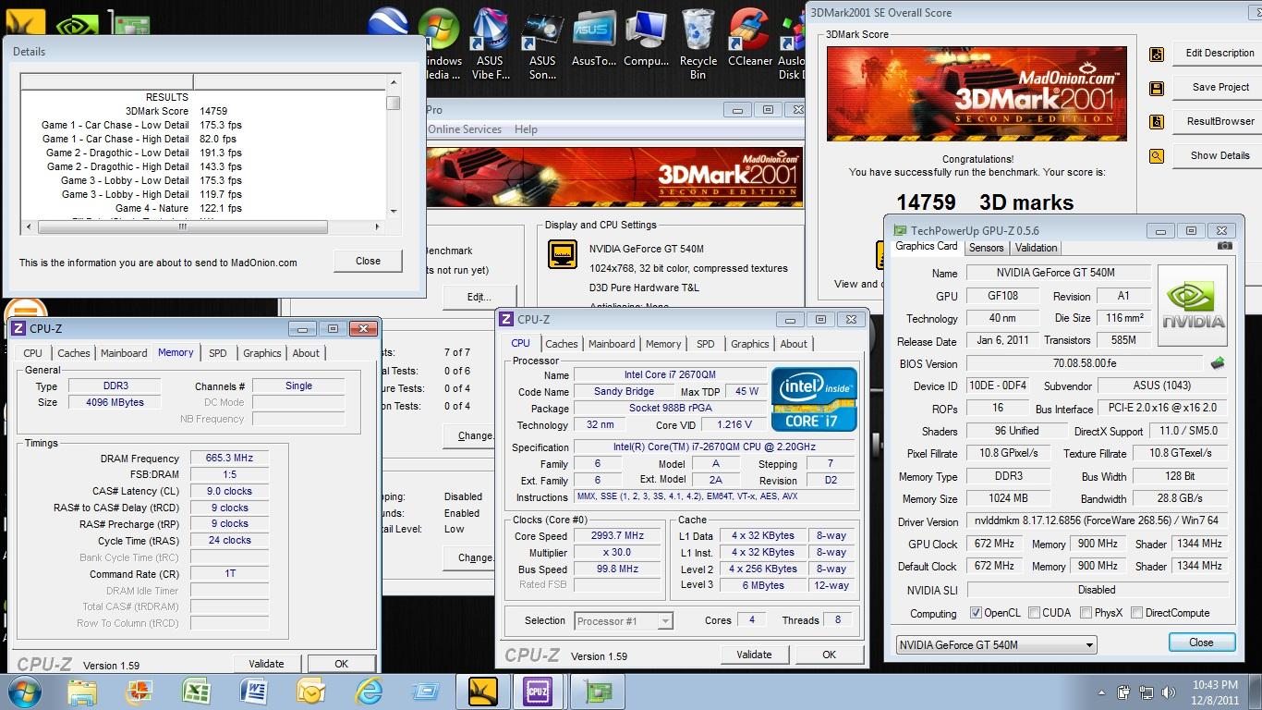Image resolution: width=1262 pixels, height=710 pixels.
Task: Open the SPD tab in the CPU-Z Memory window
Action: click(217, 353)
